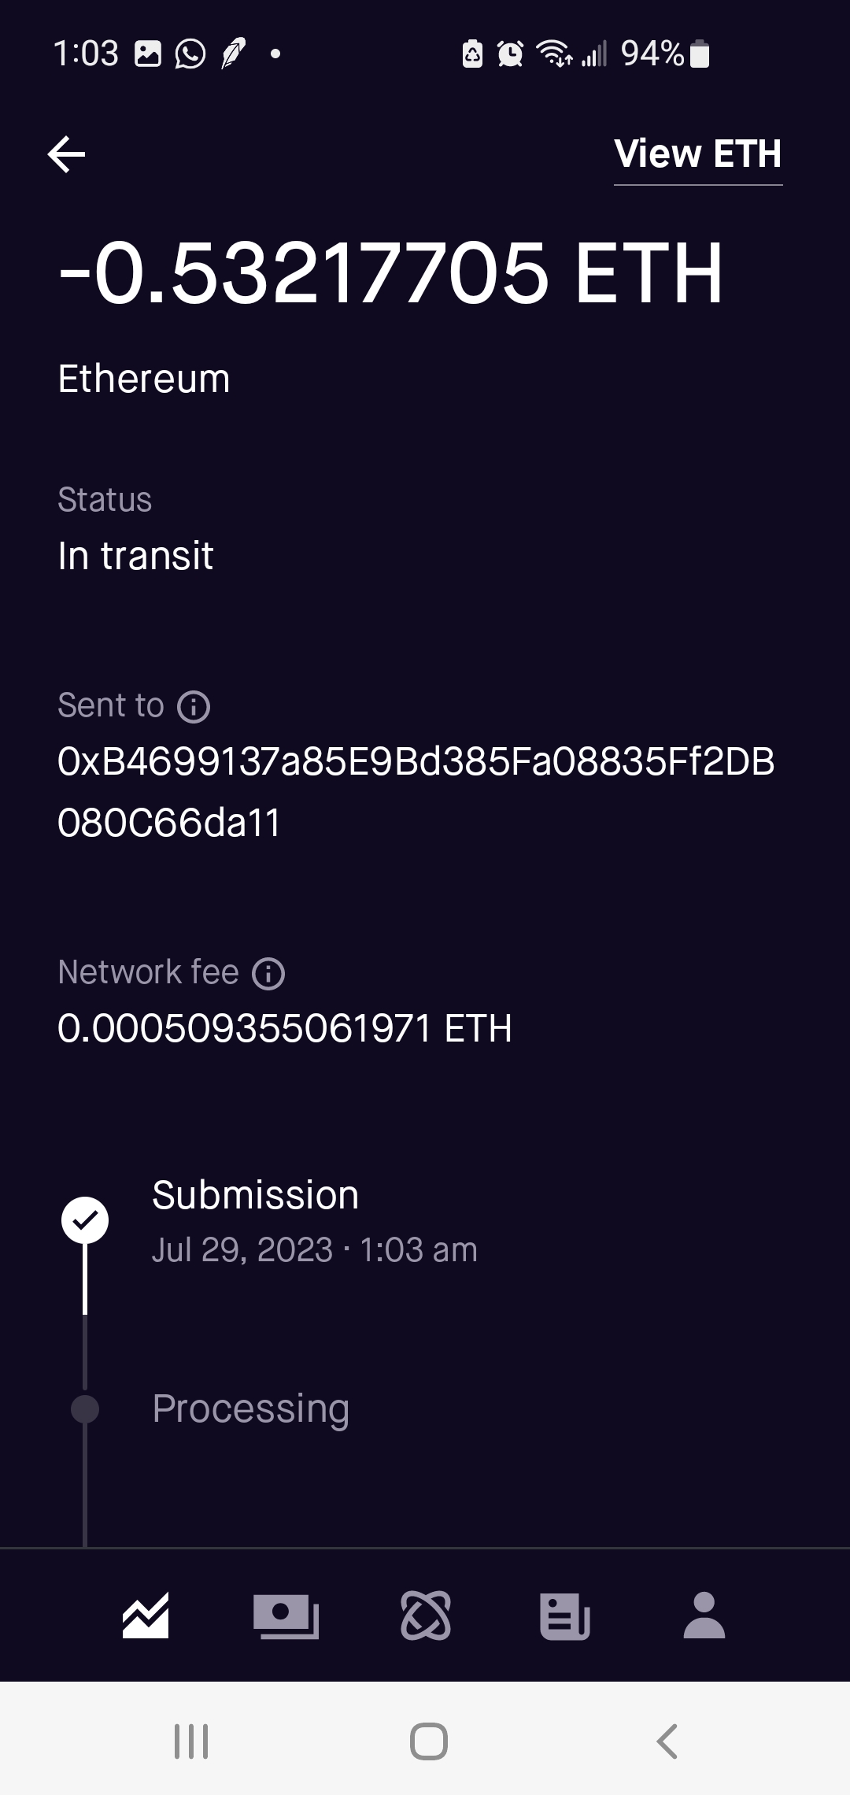Tap the Submission checkmark timeline marker
Viewport: 850px width, 1795px height.
pos(85,1220)
